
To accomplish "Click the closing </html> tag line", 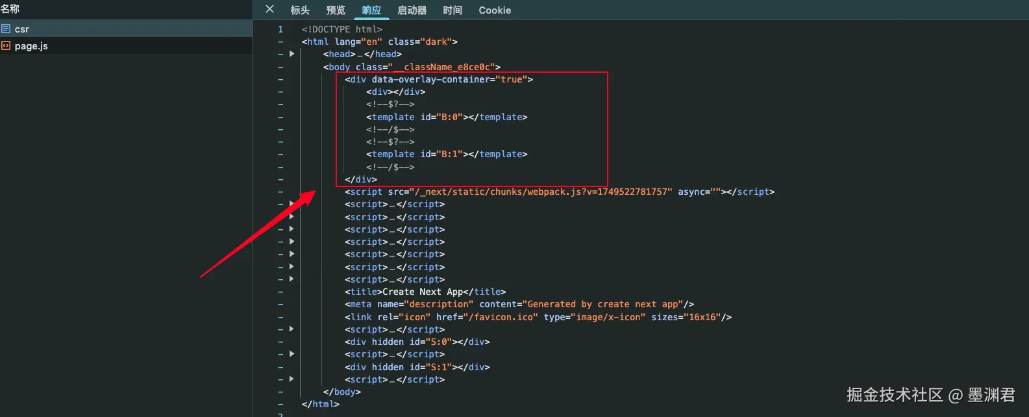I will 321,404.
